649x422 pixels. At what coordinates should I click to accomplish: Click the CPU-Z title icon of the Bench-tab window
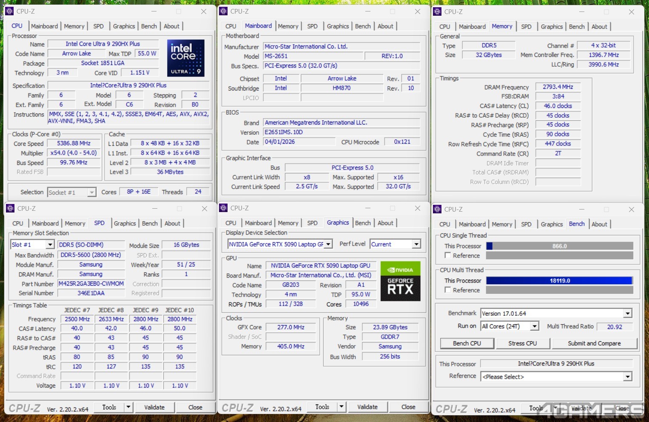[437, 210]
